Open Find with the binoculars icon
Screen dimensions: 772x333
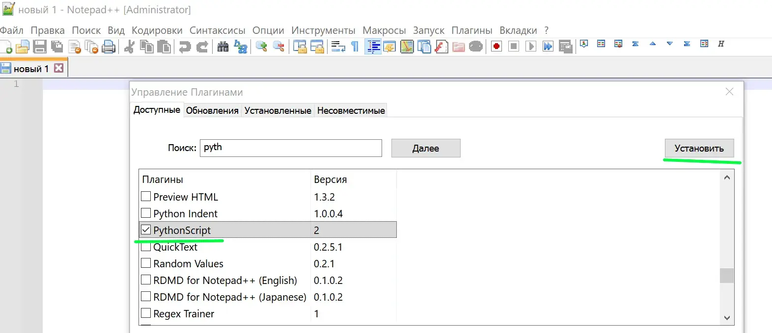(223, 47)
